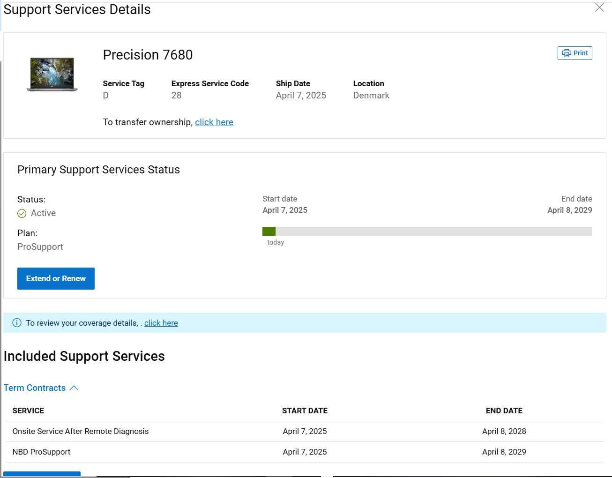Click the Included Support Services heading
This screenshot has width=612, height=478.
click(84, 356)
